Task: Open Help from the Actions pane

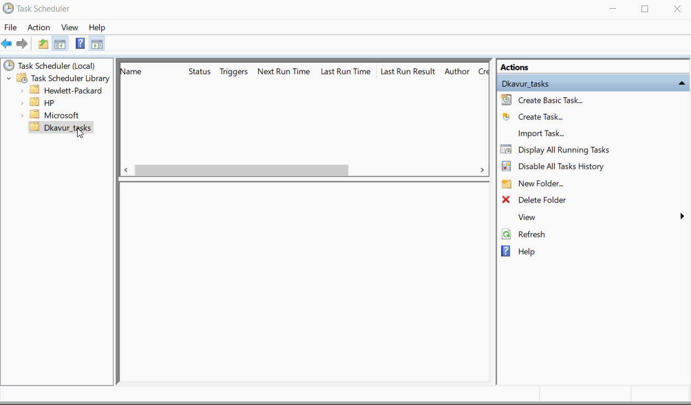Action: point(526,251)
